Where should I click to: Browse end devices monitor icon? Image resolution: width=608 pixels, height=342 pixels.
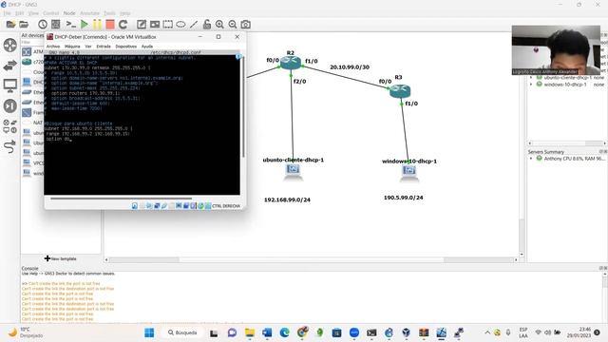pos(10,85)
